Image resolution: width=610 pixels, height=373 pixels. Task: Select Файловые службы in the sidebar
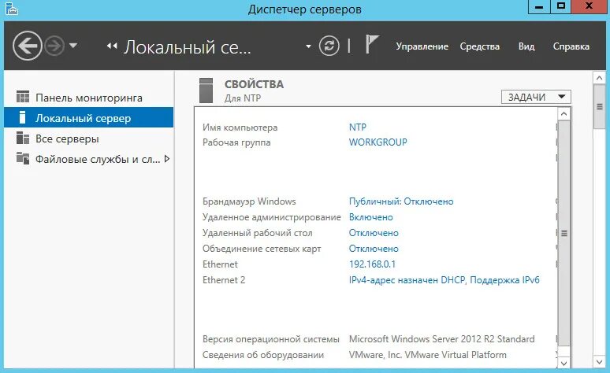pyautogui.click(x=89, y=159)
